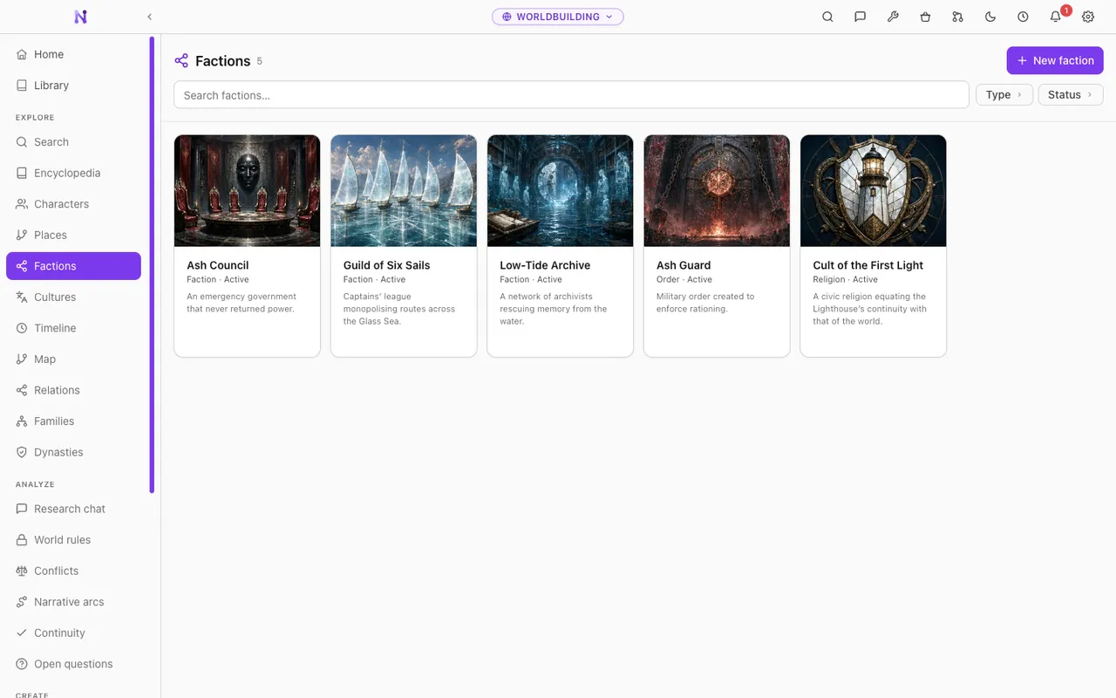Open the basket icon in top bar
Viewport: 1116px width, 698px height.
tap(925, 17)
